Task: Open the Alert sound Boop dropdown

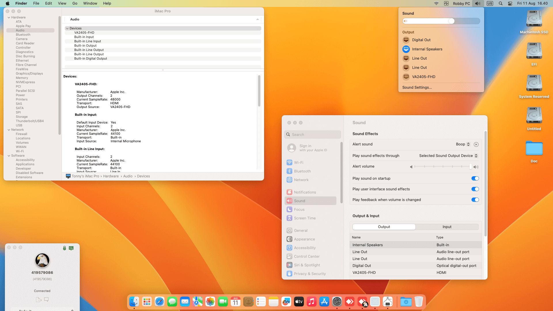Action: [463, 144]
